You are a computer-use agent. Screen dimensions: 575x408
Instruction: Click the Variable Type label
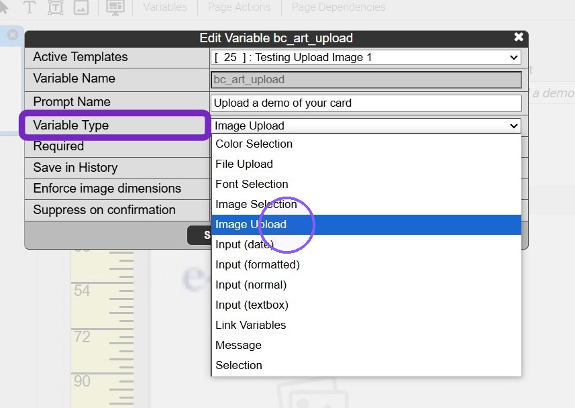point(70,125)
